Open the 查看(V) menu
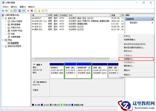The width and height of the screenshot is (156, 111). [23, 7]
